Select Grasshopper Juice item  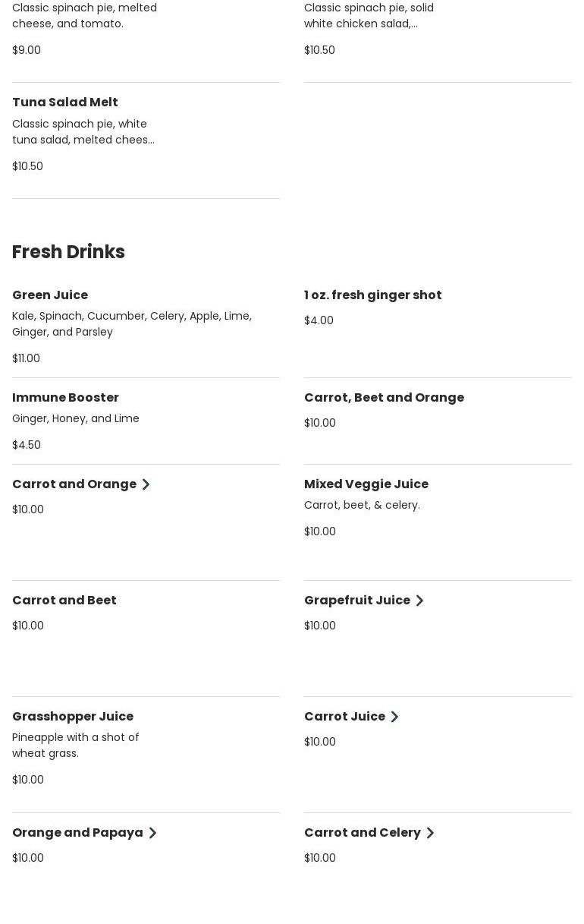point(73,716)
